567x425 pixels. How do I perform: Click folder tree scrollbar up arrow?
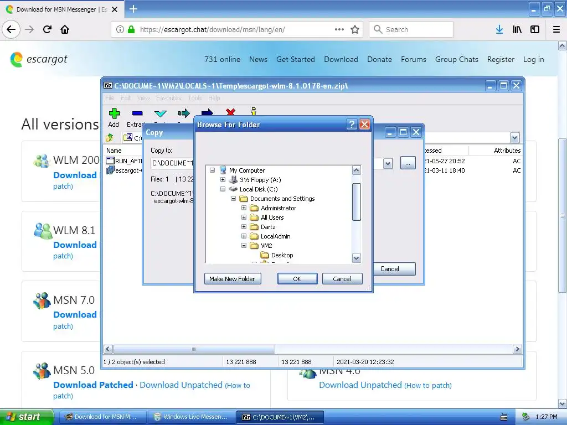[x=356, y=170]
